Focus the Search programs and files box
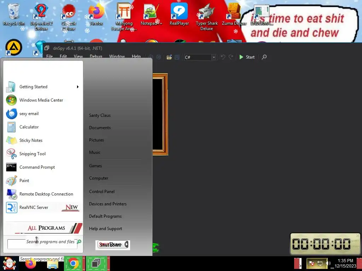Image resolution: width=362 pixels, height=271 pixels. pyautogui.click(x=42, y=244)
